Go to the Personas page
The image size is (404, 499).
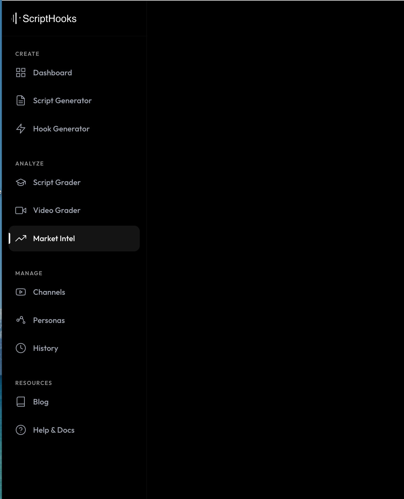tap(49, 320)
